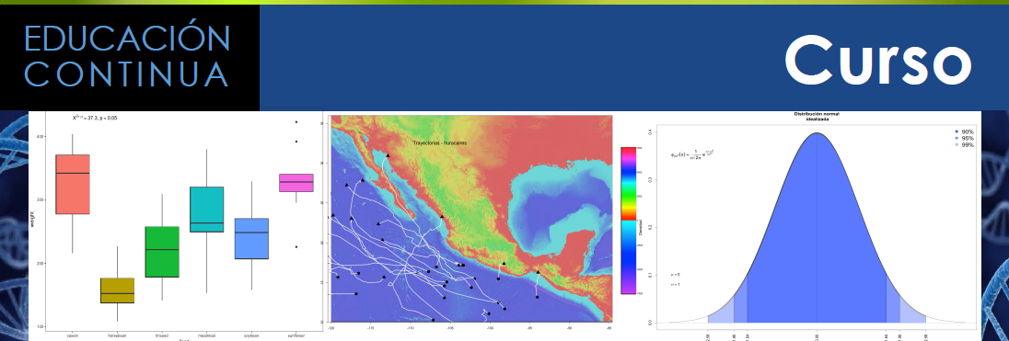This screenshot has width=1009, height=341.
Task: Select the magenta sunflower boxplot
Action: point(296,182)
